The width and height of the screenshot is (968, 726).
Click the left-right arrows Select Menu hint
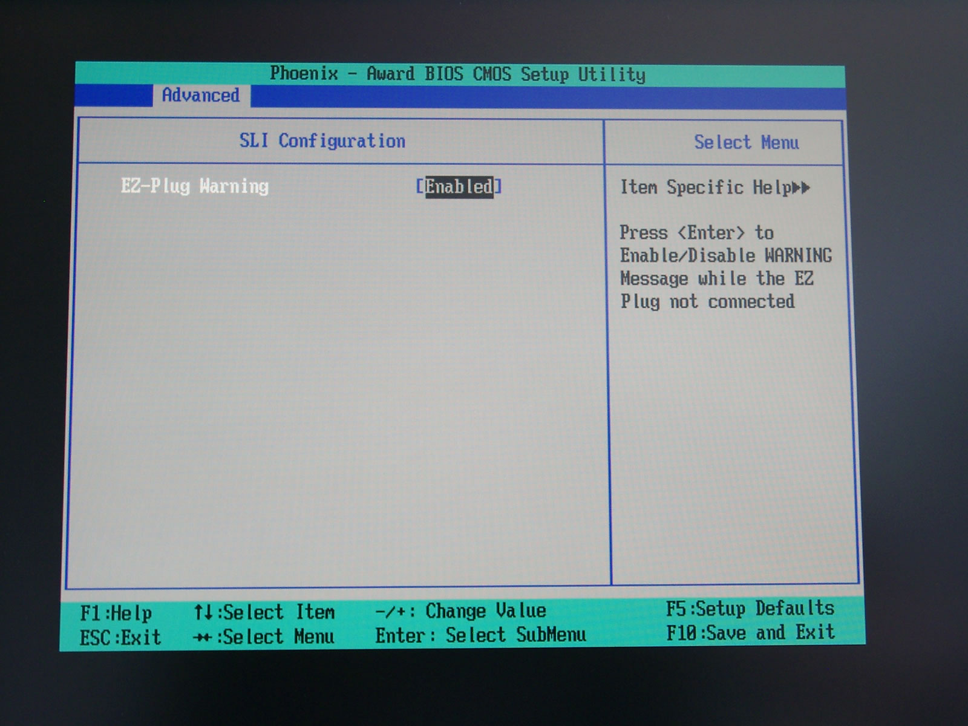[x=264, y=636]
